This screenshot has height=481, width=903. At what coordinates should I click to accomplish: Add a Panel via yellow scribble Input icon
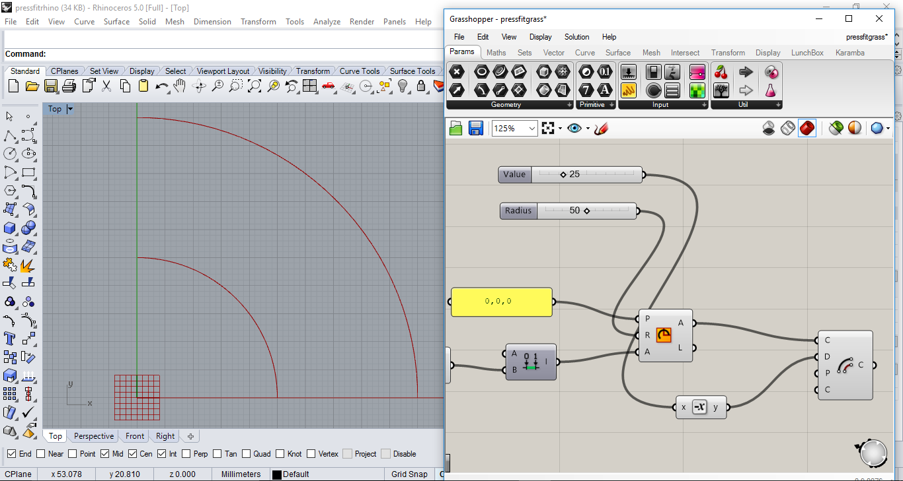coord(629,90)
